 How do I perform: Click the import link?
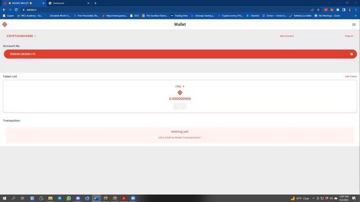coord(349,36)
